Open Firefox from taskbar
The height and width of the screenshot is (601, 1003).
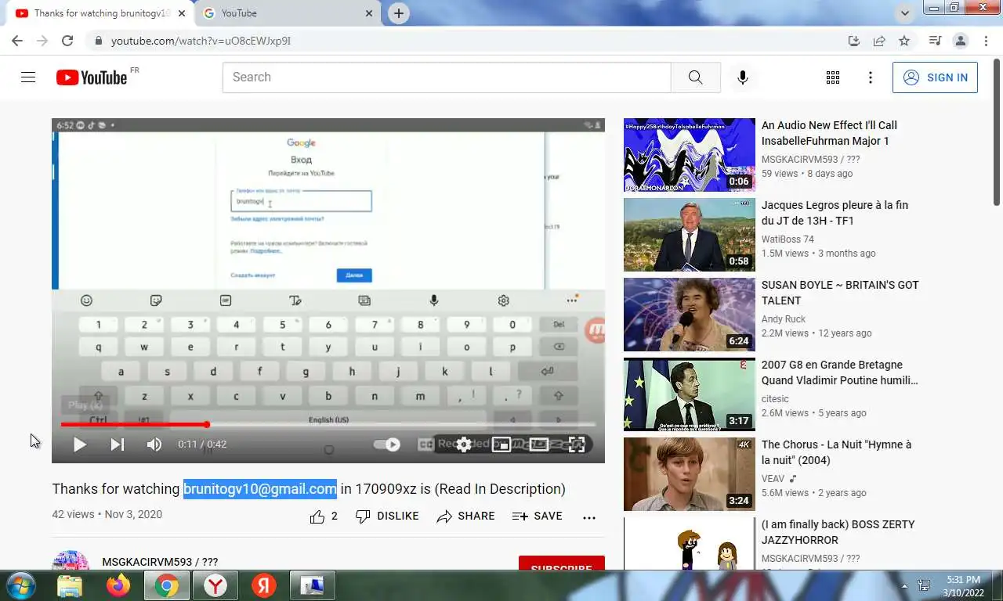click(x=118, y=585)
